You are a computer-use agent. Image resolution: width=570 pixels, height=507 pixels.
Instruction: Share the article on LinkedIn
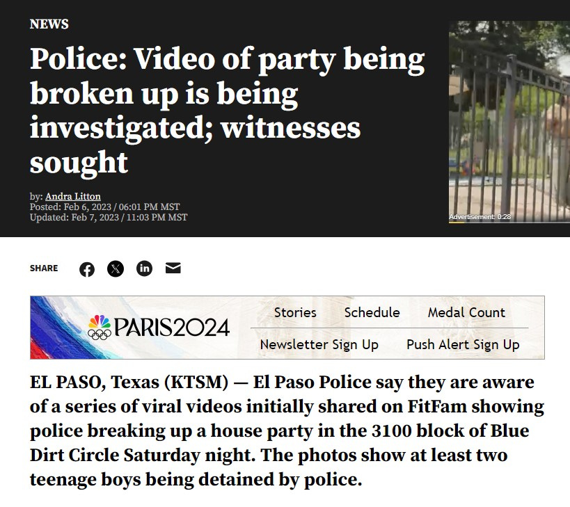click(x=144, y=268)
